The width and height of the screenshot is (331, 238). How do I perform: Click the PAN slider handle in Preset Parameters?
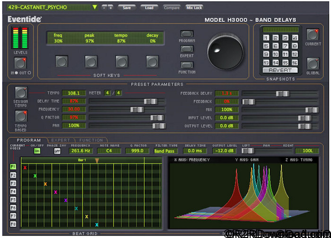(x=159, y=126)
